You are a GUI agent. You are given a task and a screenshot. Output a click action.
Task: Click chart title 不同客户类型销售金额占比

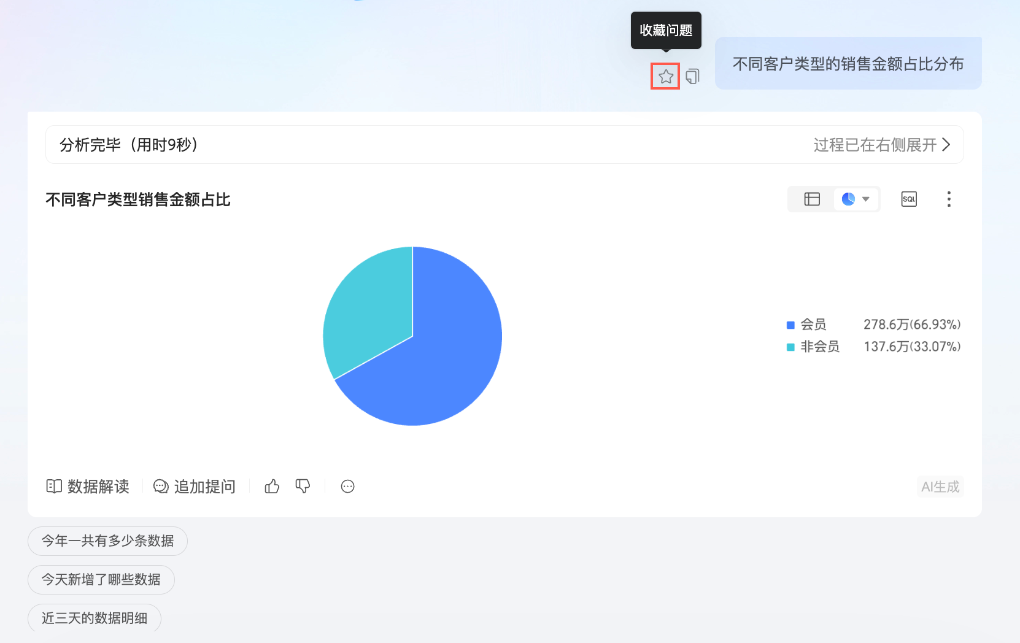(138, 200)
